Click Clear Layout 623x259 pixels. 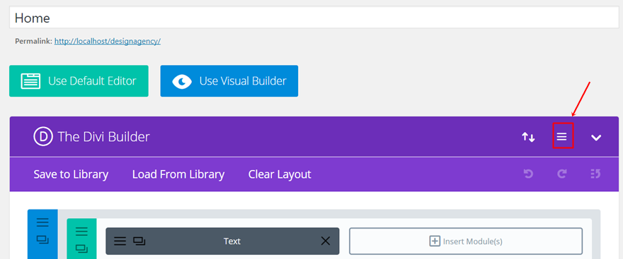pyautogui.click(x=280, y=174)
